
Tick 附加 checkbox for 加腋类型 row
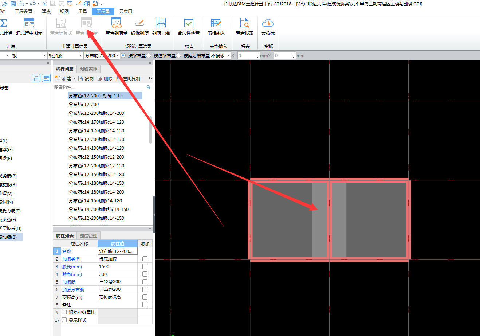click(145, 259)
